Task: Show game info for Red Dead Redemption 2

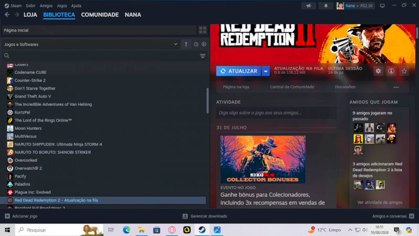Action: pos(391,71)
